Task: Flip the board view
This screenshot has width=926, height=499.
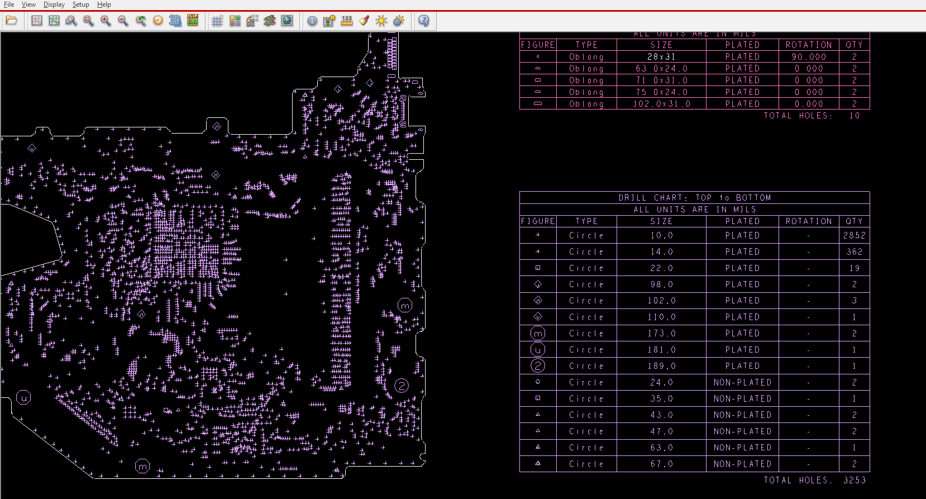Action: 193,21
